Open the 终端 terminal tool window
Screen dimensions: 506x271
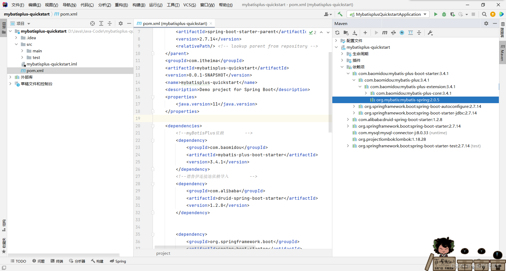57,261
